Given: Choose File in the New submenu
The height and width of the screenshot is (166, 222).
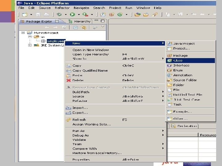Looking at the screenshot, I should [x=191, y=90].
